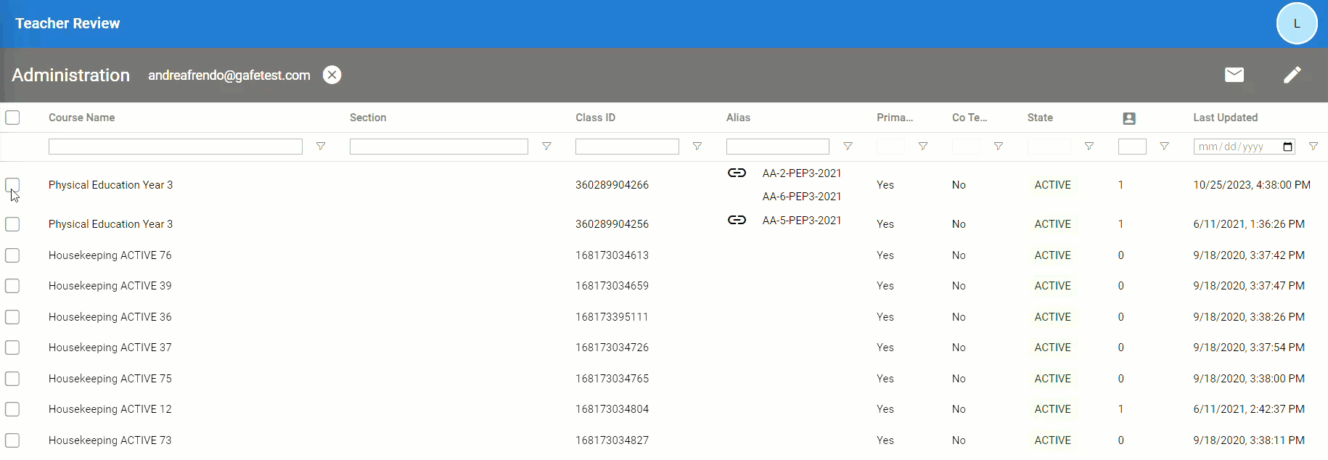This screenshot has height=460, width=1328.
Task: Open the Co Teacher filter options icon
Action: (x=999, y=147)
